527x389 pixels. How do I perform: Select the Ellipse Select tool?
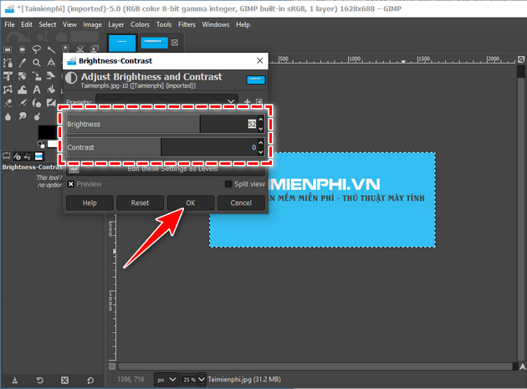coord(23,49)
